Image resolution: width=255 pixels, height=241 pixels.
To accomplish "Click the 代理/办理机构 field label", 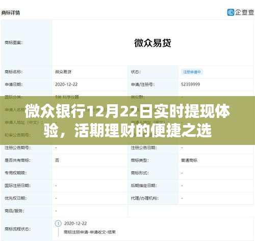I will pos(145,198).
